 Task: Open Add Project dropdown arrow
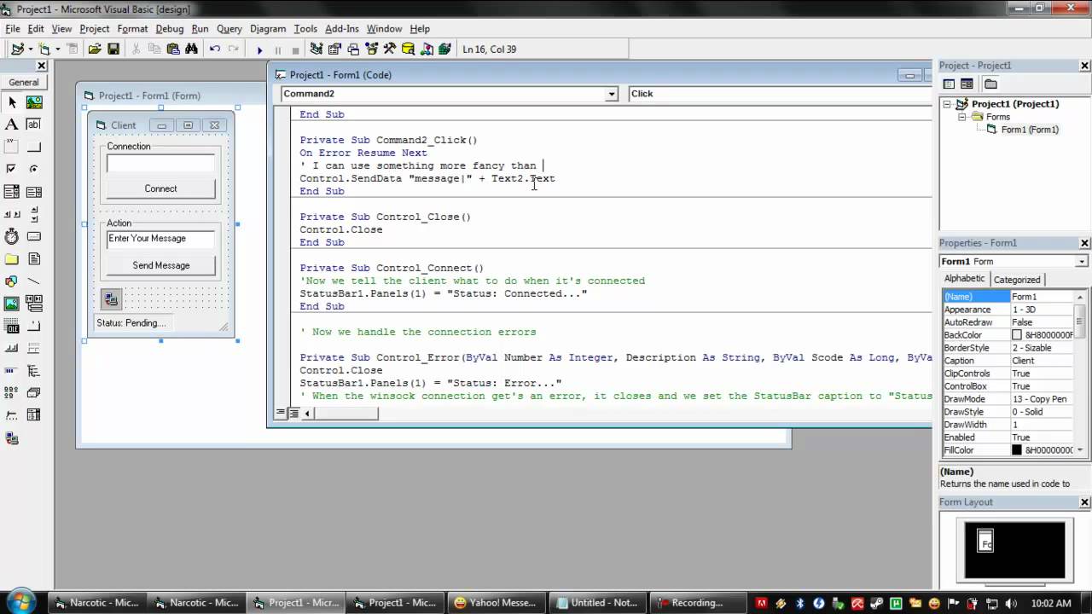pos(29,49)
